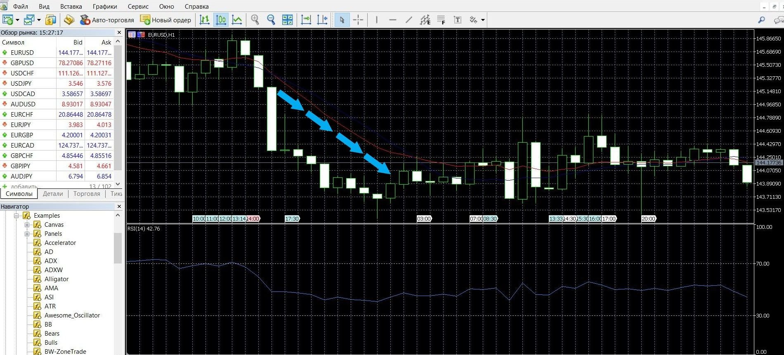Select the arrow cursor tool

point(342,20)
